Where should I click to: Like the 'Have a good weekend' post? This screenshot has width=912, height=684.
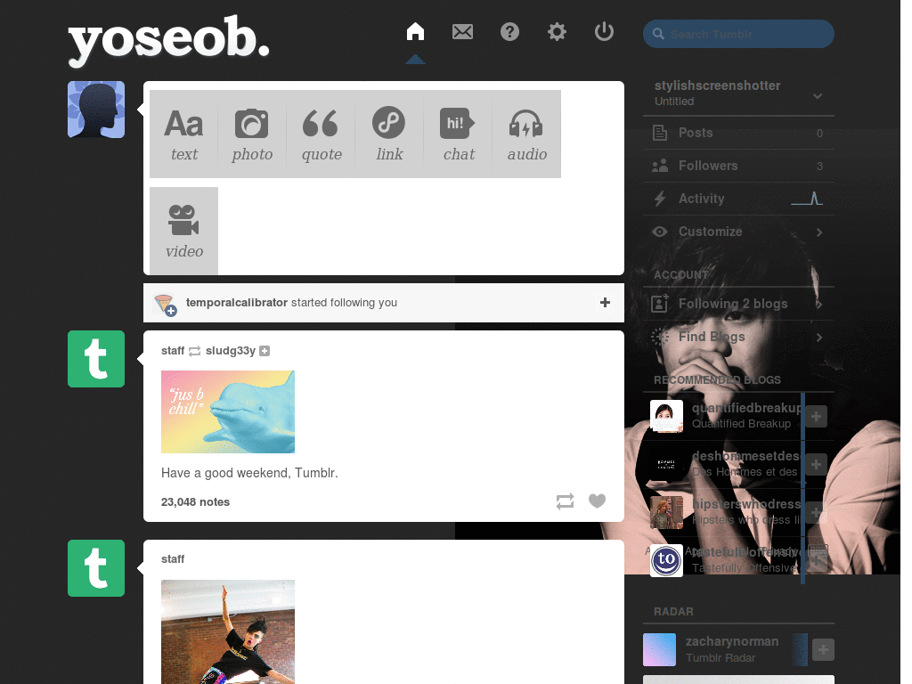click(597, 501)
